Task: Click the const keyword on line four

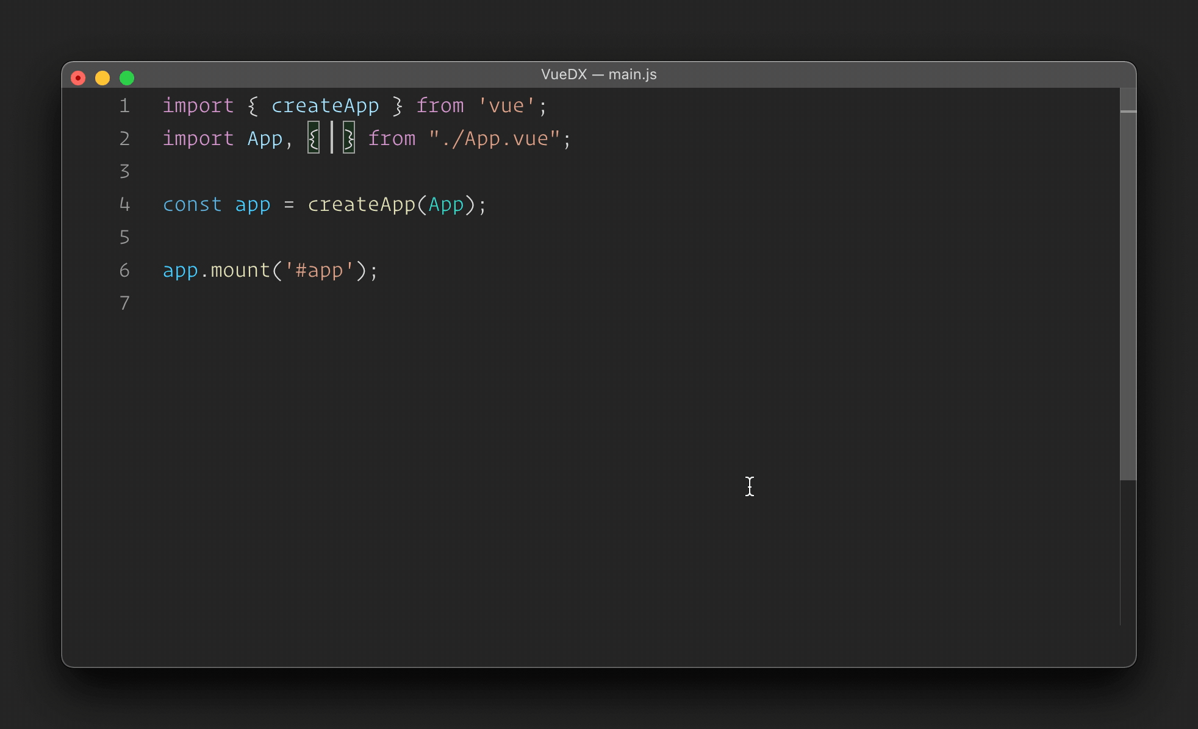Action: click(192, 205)
